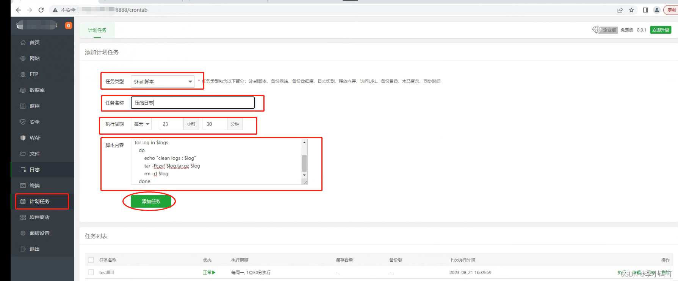This screenshot has height=281, width=678.
Task: Toggle the testllllll task checkbox
Action: click(x=91, y=272)
